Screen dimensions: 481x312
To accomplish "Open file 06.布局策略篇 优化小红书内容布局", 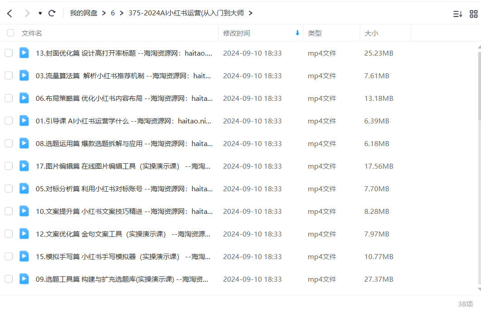I will click(x=124, y=99).
